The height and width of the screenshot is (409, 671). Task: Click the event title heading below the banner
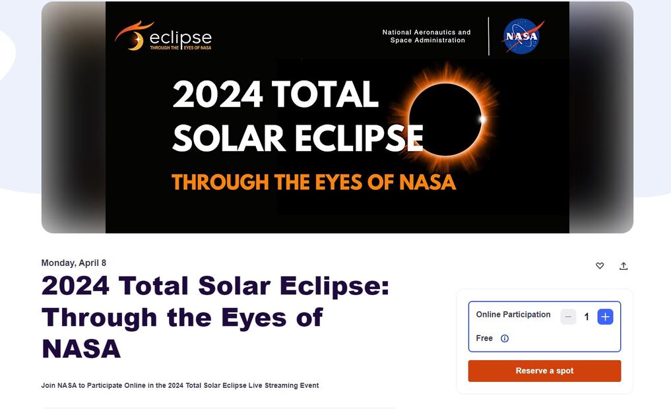[x=215, y=317]
